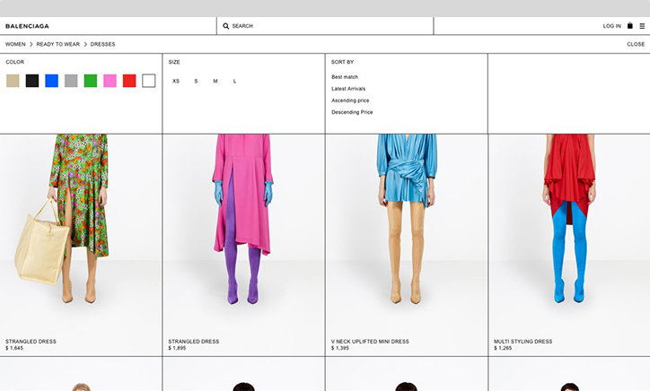
Task: Open the hamburger menu icon
Action: point(642,26)
